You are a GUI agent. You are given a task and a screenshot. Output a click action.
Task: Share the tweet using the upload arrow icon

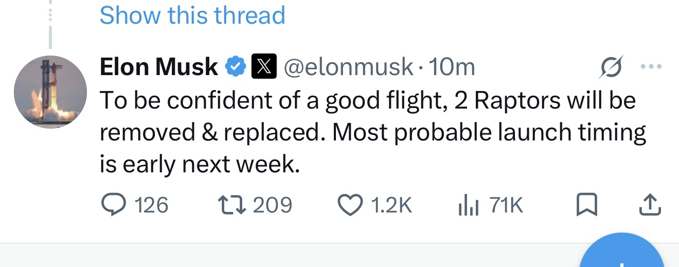coord(649,205)
